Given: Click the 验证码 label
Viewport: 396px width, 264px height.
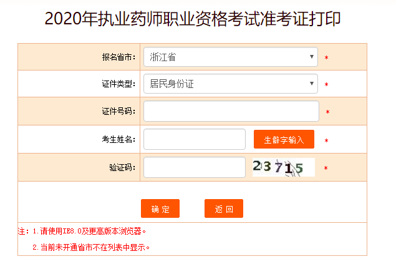Looking at the screenshot, I should pos(122,167).
